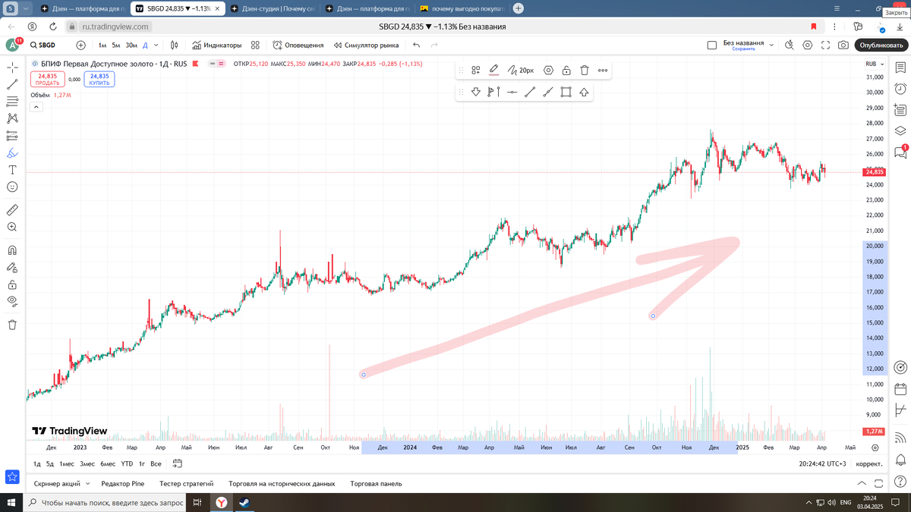911x512 pixels.
Task: Open chart settings hexagon icon in top bar
Action: click(x=808, y=45)
